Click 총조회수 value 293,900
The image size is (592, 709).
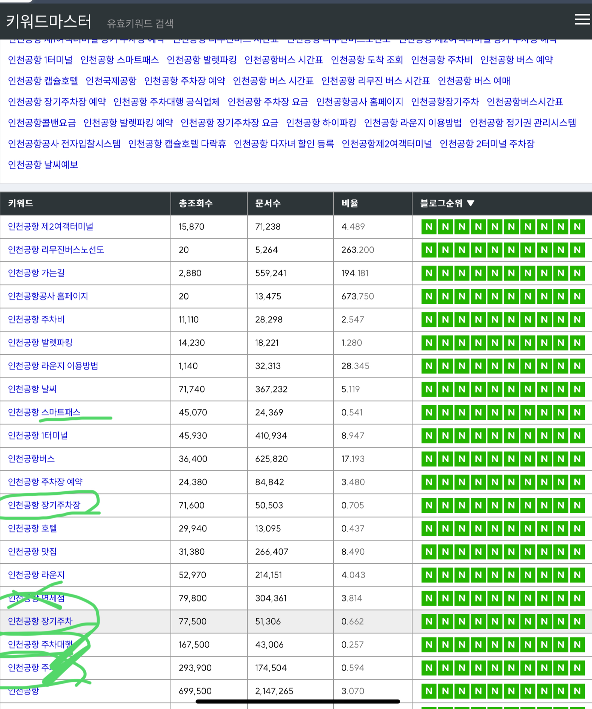pyautogui.click(x=195, y=668)
